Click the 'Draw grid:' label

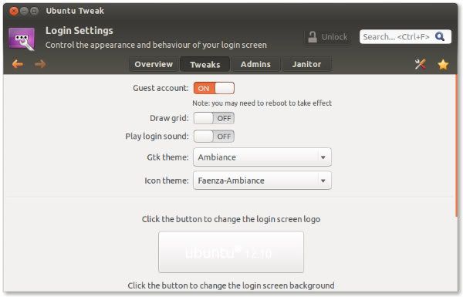[x=169, y=118]
